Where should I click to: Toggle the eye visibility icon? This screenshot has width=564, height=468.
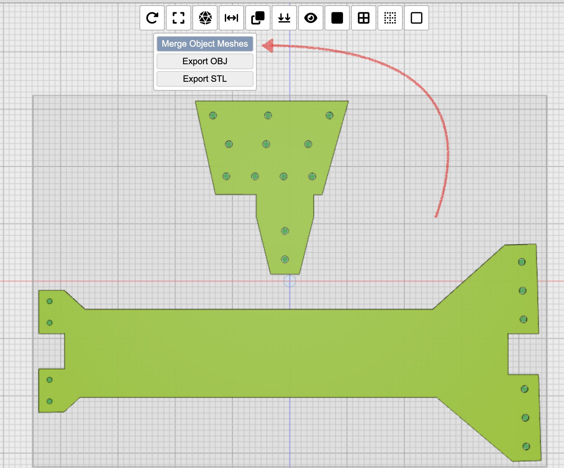pyautogui.click(x=311, y=18)
